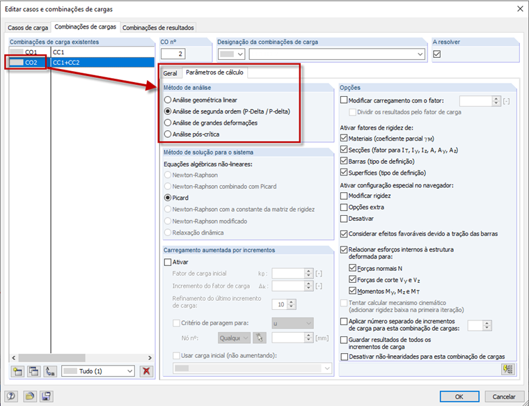Switch to Combinações de cargas tab

coord(86,26)
